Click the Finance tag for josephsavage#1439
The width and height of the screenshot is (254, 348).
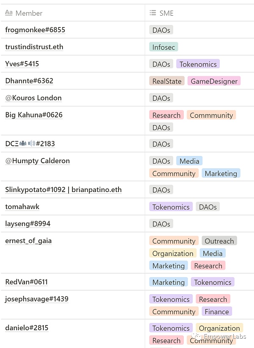[217, 311]
